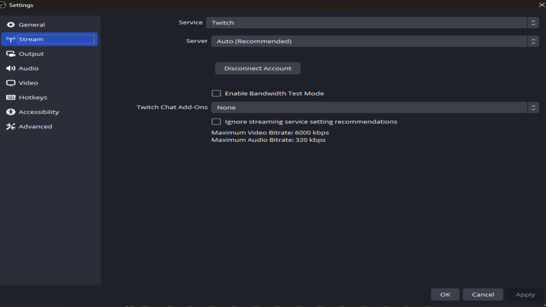This screenshot has height=307, width=546.
Task: Click the Stream antenna icon
Action: [x=10, y=40]
